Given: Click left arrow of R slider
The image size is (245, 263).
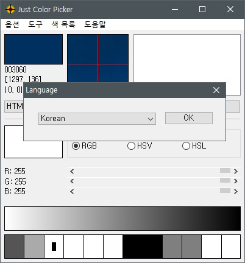Looking at the screenshot, I should pos(72,172).
